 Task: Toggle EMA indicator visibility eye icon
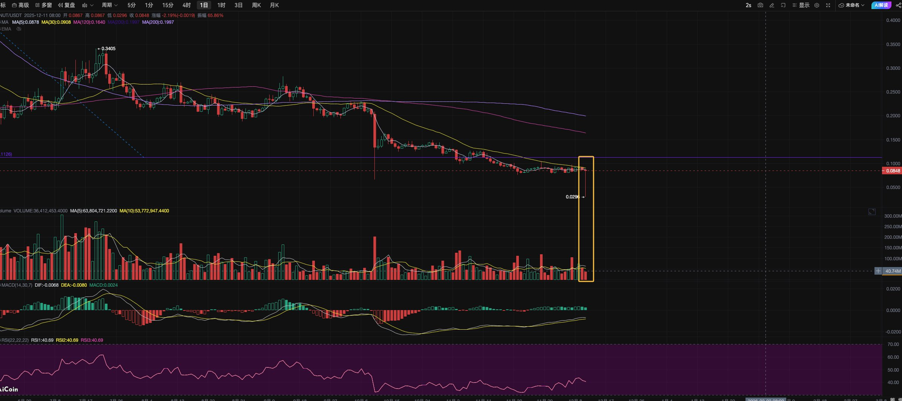click(19, 29)
